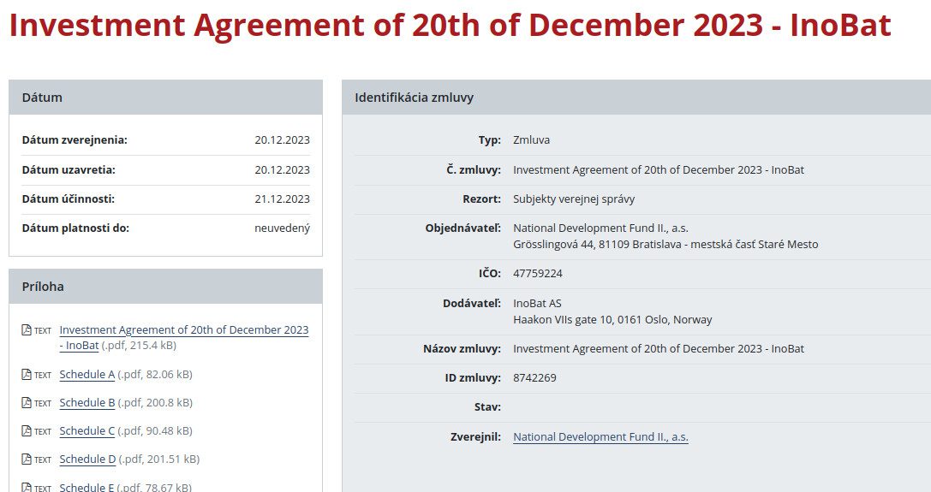Viewport: 931px width, 492px height.
Task: Click the ID zmluvy value 8742269
Action: 534,378
